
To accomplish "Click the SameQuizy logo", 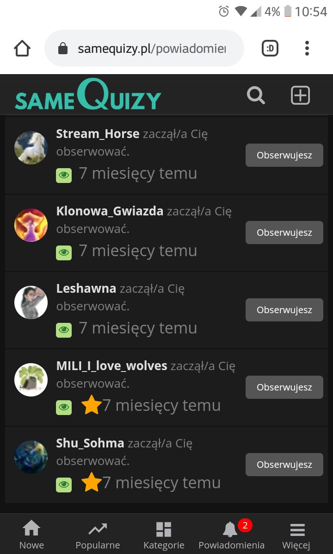I will pos(88,94).
